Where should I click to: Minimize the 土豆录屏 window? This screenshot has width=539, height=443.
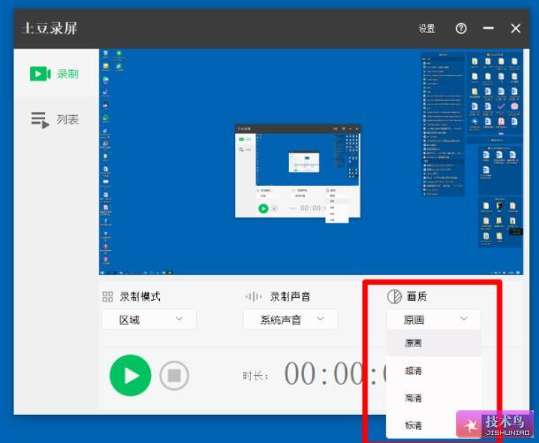pyautogui.click(x=488, y=28)
